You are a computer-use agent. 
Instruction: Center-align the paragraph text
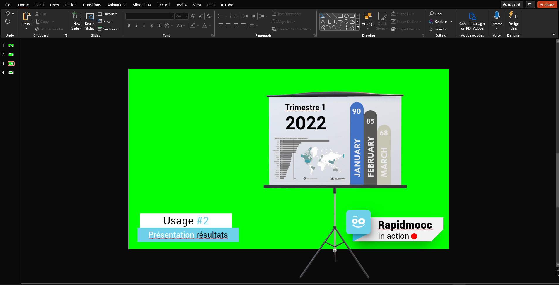[x=228, y=25]
